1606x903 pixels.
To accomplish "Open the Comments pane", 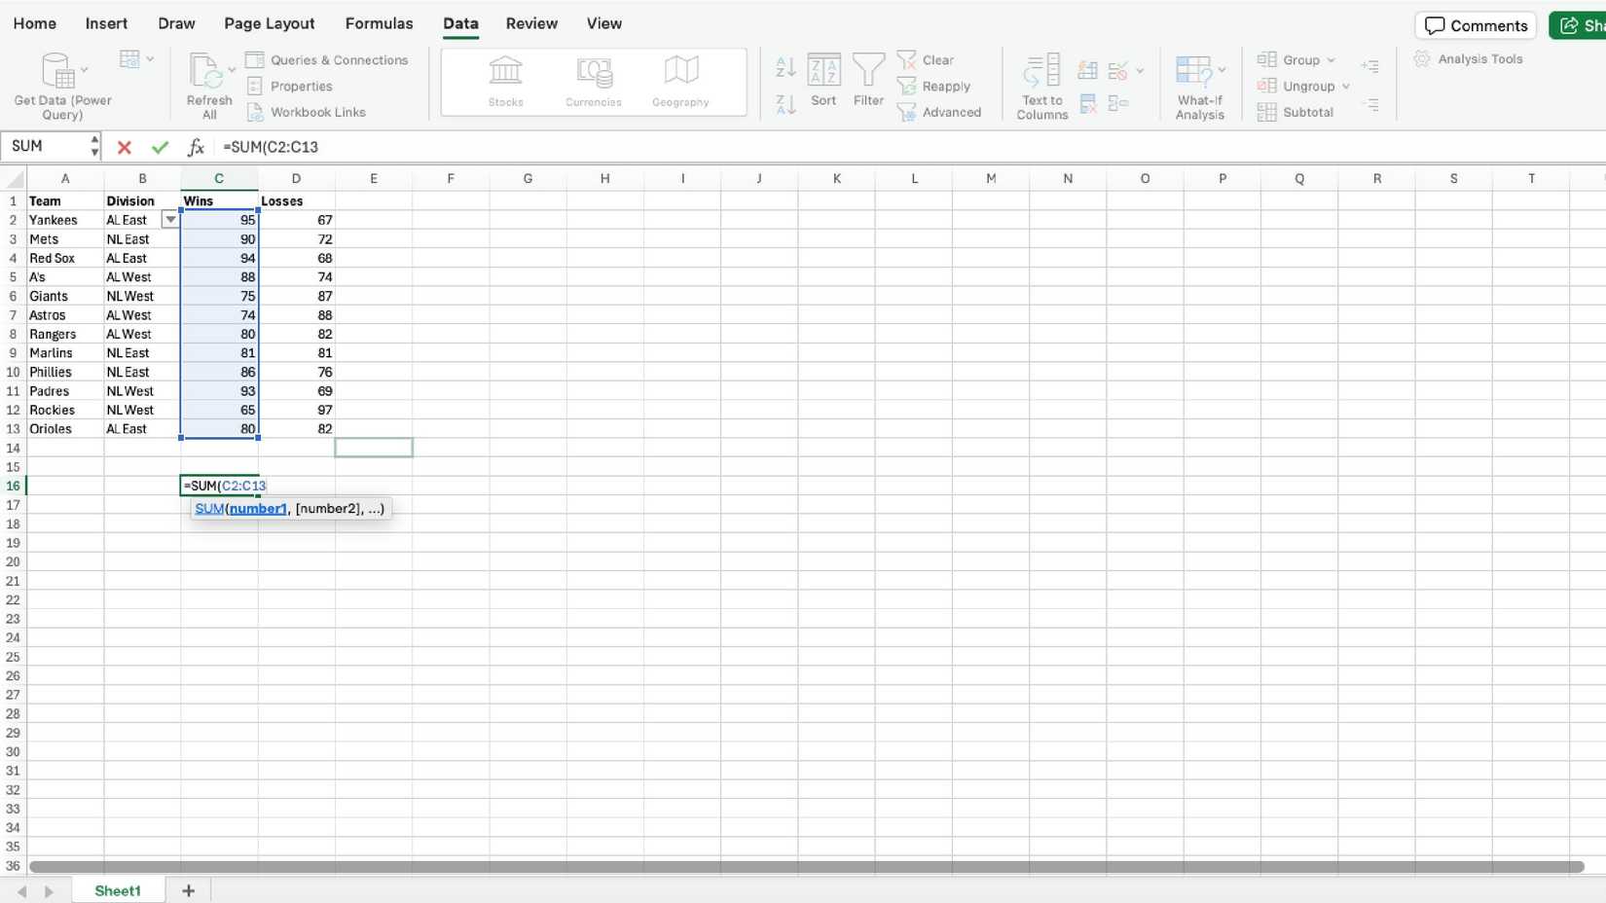I will coord(1476,25).
